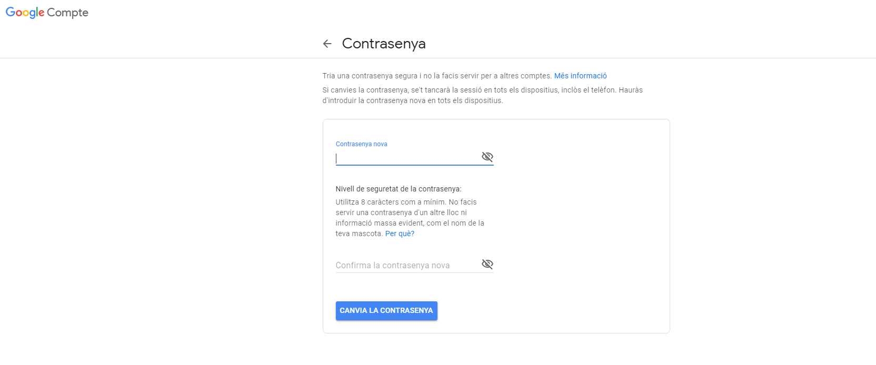Toggle visibility of the confirmation password
Image resolution: width=876 pixels, height=365 pixels.
[487, 264]
